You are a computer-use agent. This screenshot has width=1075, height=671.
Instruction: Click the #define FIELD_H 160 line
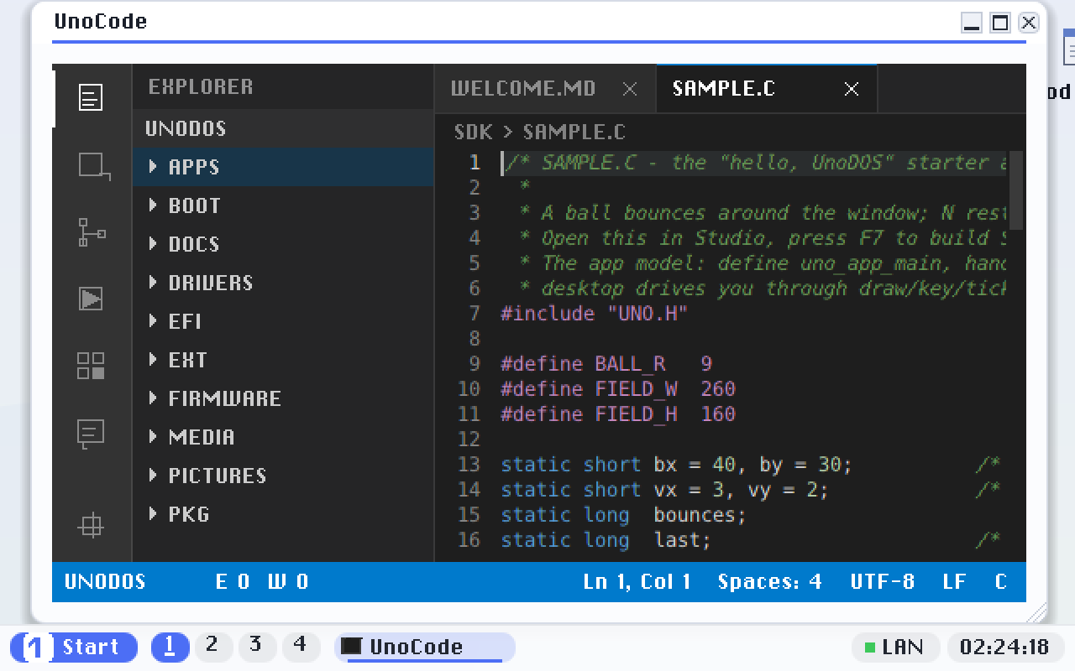[x=618, y=414]
